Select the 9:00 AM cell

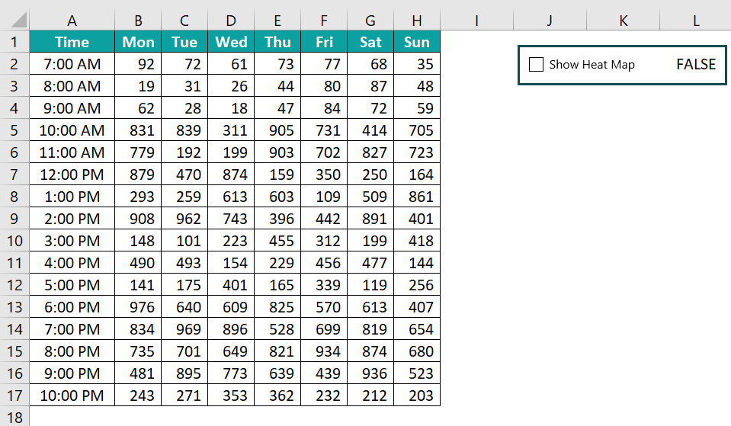(x=72, y=108)
